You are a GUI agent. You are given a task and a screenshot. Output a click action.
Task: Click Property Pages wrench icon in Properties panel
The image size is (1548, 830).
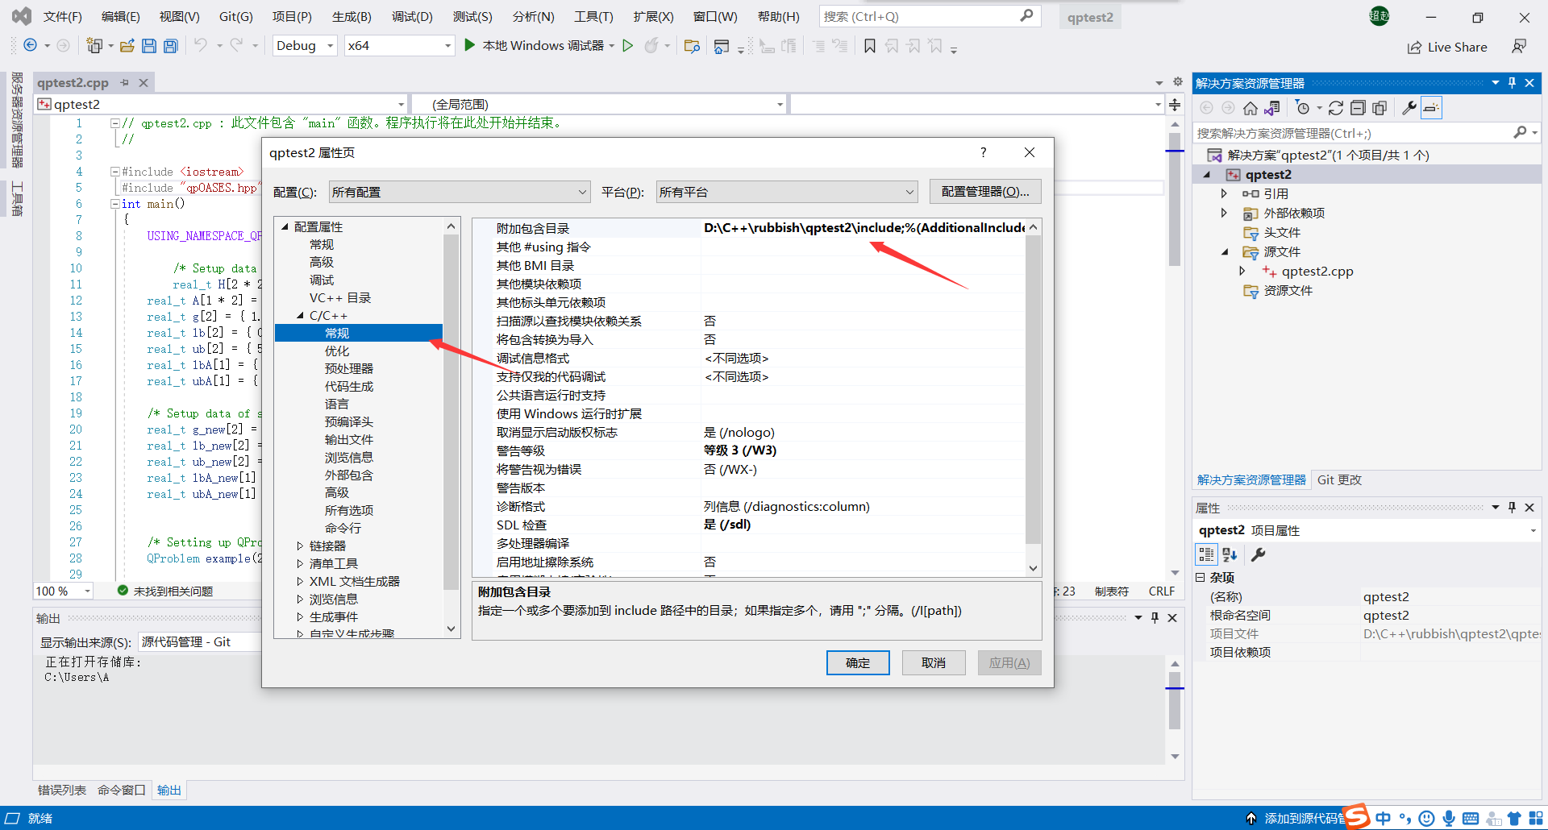[x=1259, y=554]
